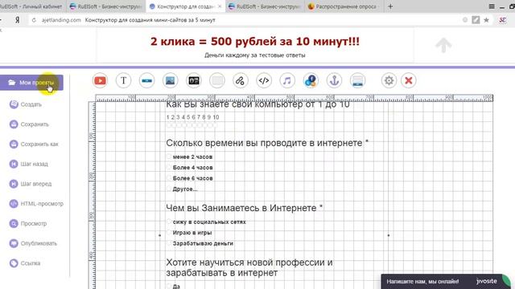
Task: Insert a blue button element
Action: click(146, 80)
